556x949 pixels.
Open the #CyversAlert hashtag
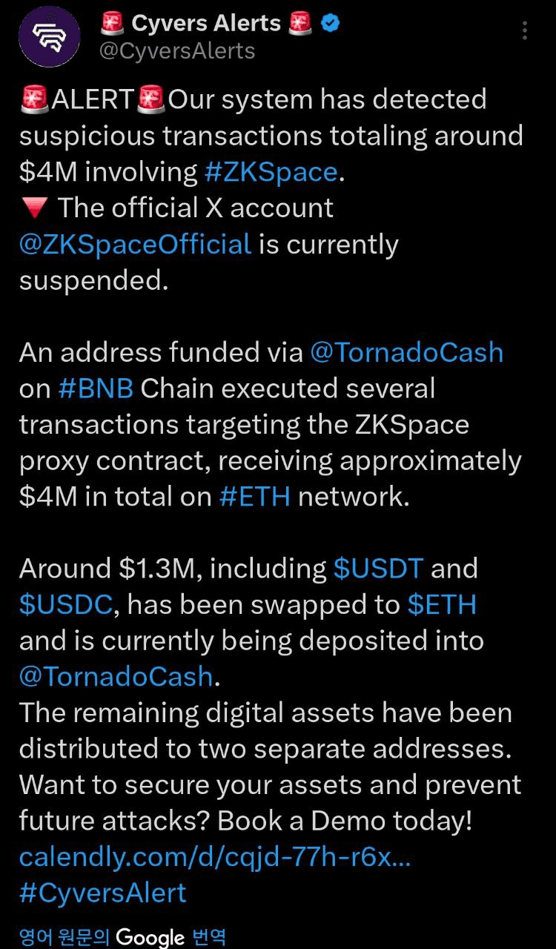103,893
